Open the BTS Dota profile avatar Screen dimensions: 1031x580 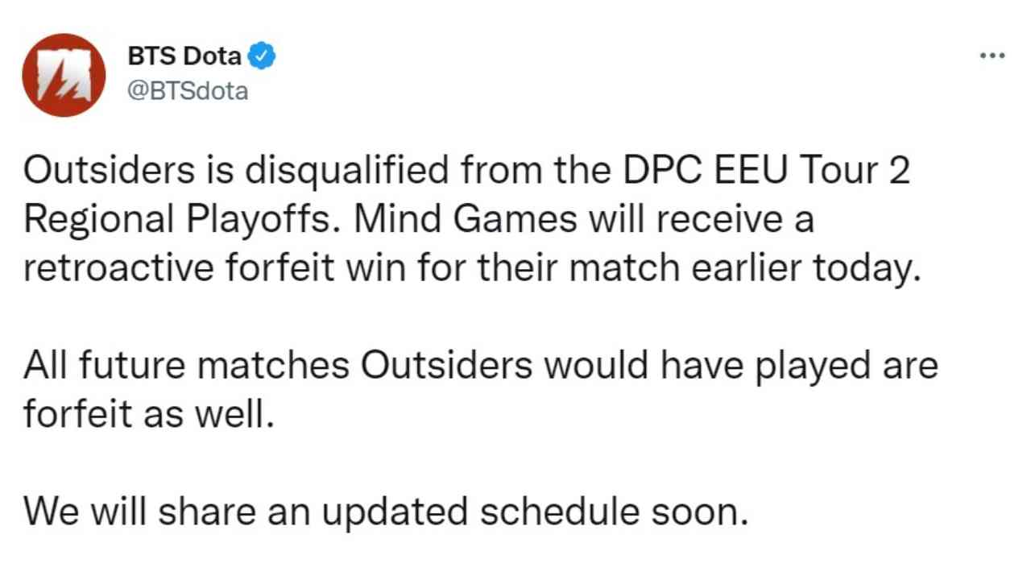pyautogui.click(x=64, y=75)
